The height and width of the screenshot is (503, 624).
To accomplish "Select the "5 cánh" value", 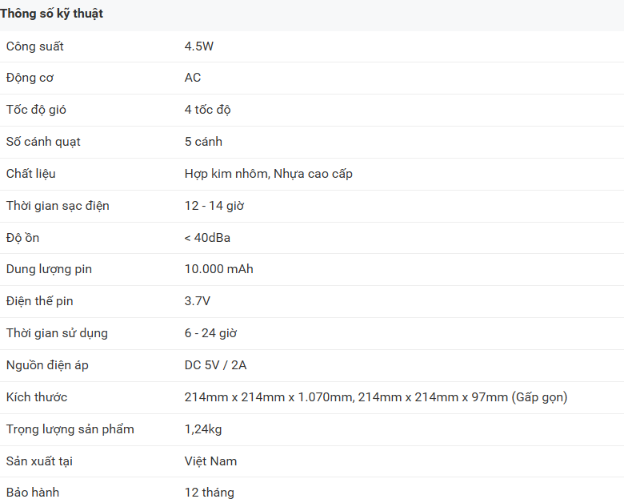I will coord(203,142).
